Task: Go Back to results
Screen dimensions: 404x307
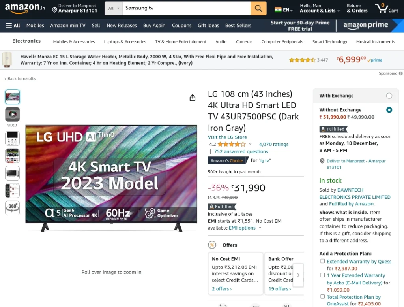Action: coord(20,79)
